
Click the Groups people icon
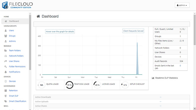6,36
